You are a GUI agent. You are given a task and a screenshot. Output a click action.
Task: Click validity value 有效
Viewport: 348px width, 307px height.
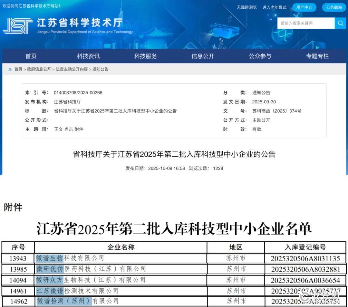coord(256,129)
